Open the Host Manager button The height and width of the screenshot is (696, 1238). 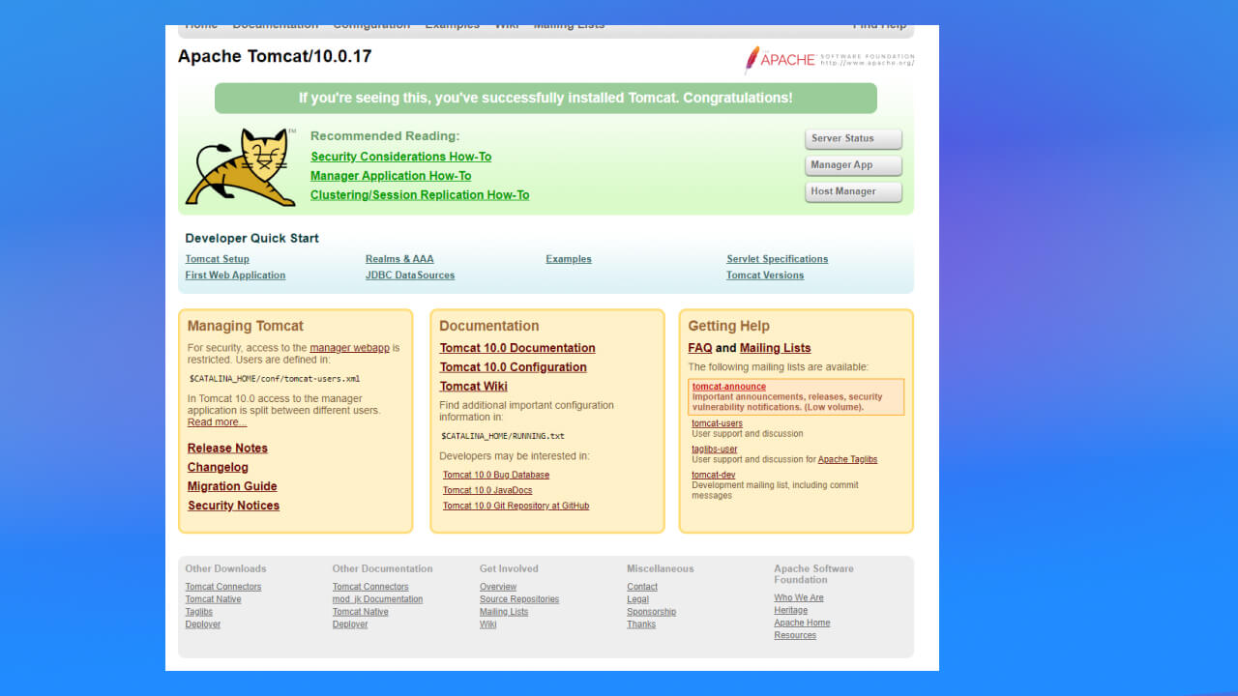pos(853,191)
